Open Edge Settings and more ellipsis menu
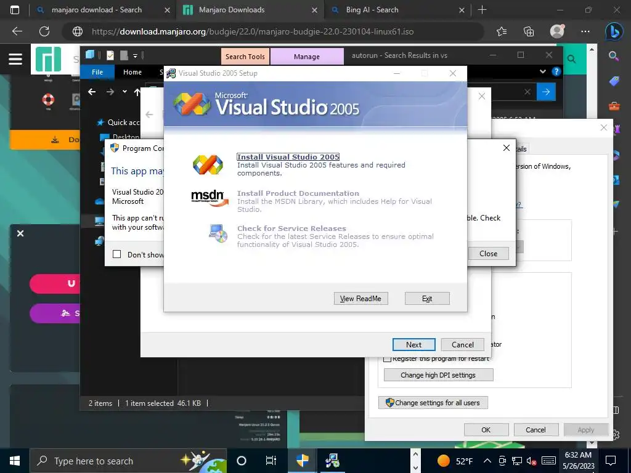 [585, 31]
